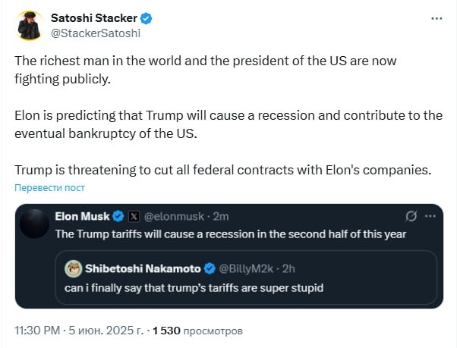
Task: Click the "Перевести пост" translate link
Action: pos(50,187)
